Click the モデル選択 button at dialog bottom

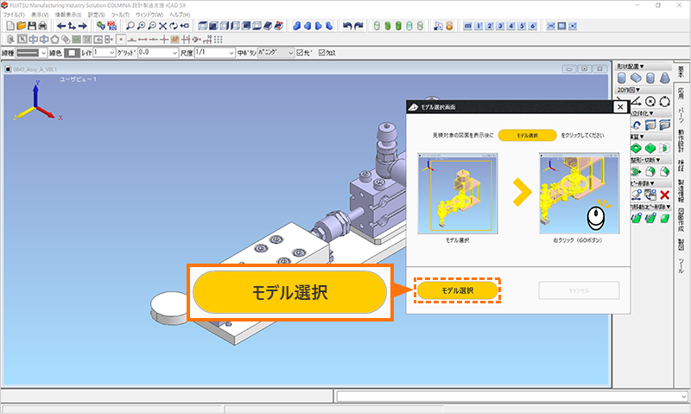[x=458, y=290]
